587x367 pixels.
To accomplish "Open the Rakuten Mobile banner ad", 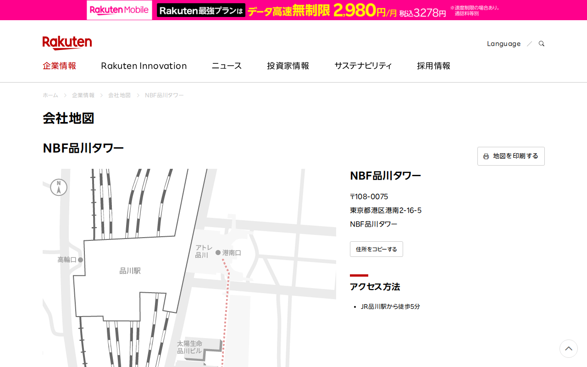I will [293, 10].
